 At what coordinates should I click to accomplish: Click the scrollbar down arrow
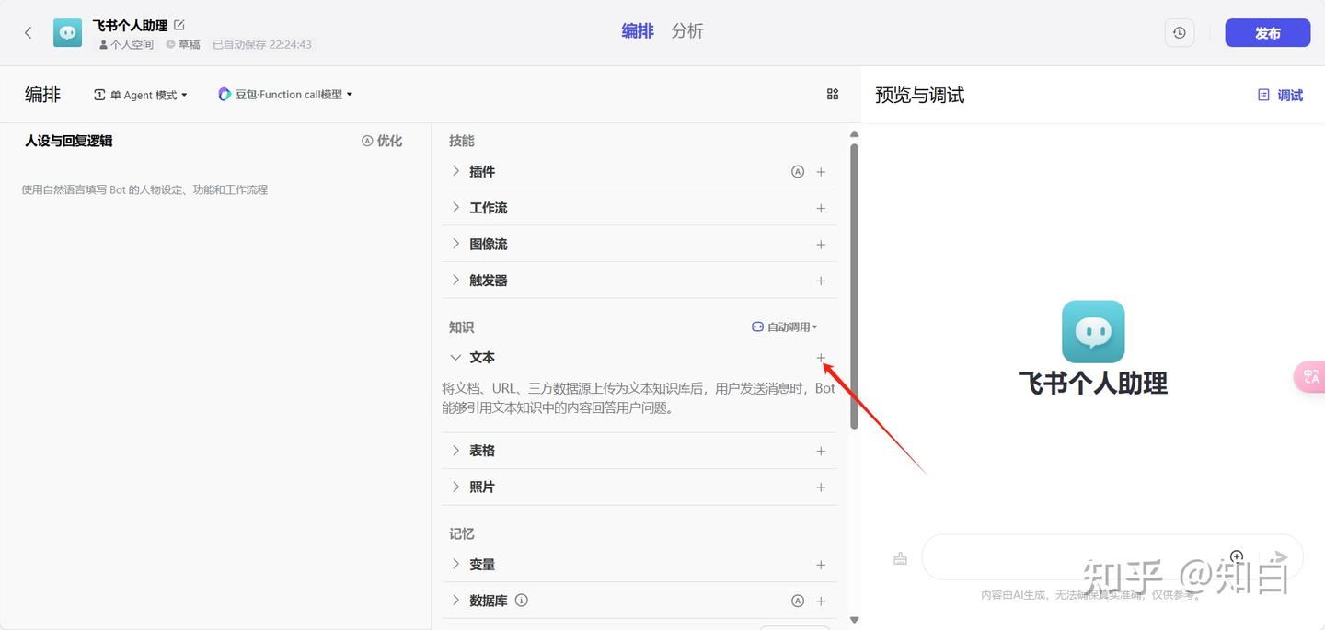pos(854,620)
